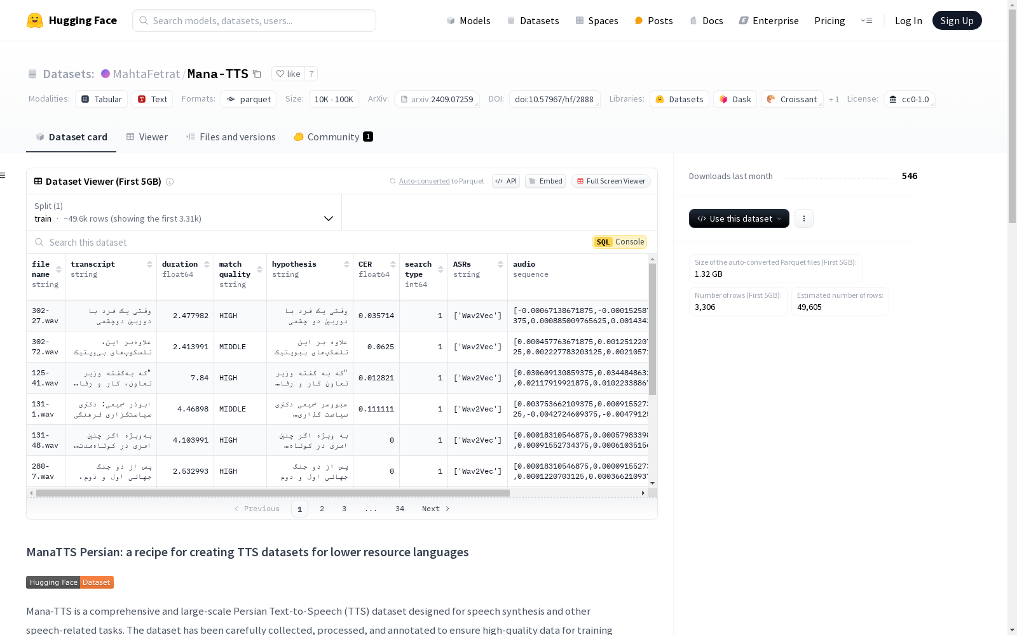The width and height of the screenshot is (1017, 635).
Task: Sort by the CER column
Action: click(x=393, y=264)
